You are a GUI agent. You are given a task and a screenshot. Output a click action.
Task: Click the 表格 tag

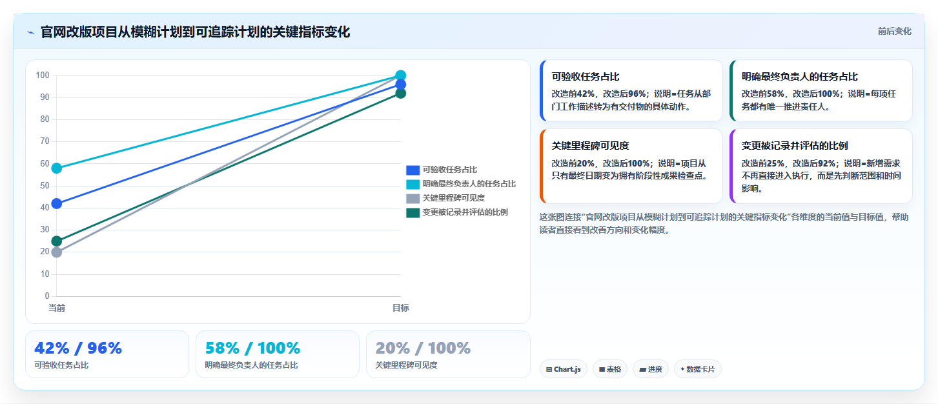610,369
